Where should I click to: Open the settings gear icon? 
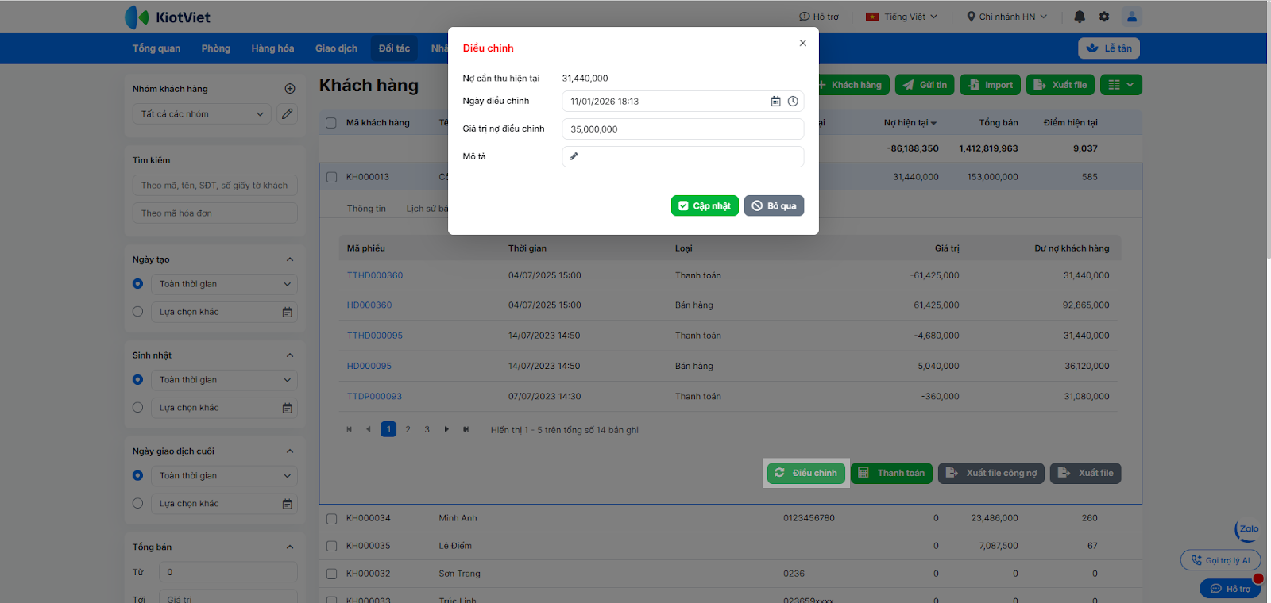coord(1104,17)
